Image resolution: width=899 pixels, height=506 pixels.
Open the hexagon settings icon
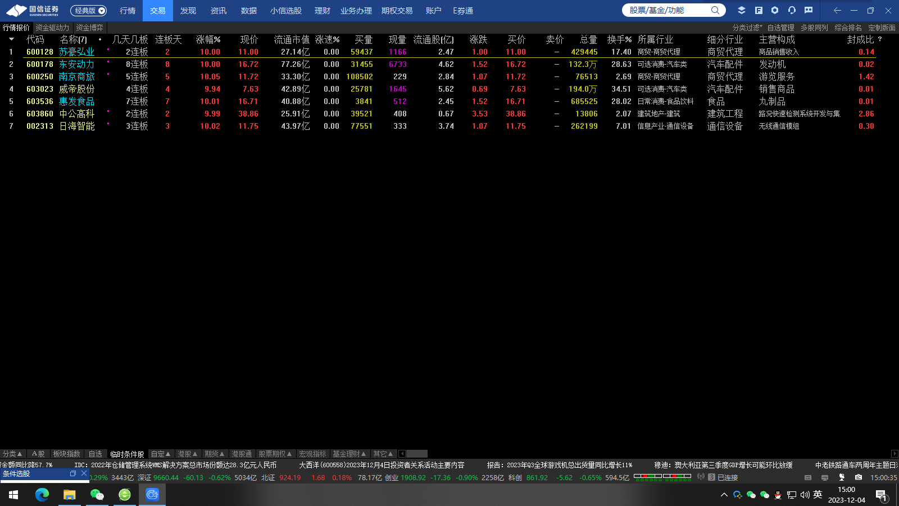[775, 10]
